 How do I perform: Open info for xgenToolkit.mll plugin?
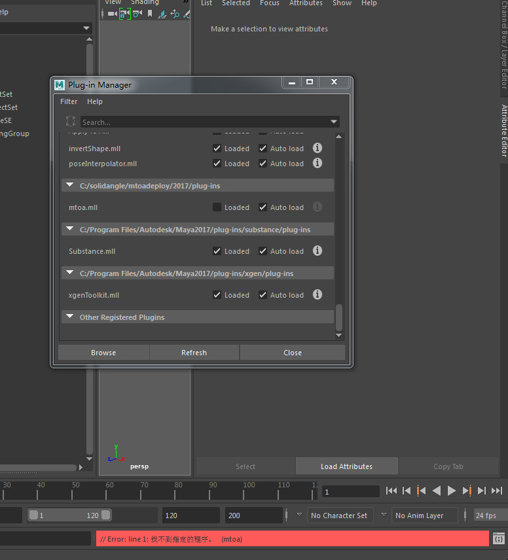pyautogui.click(x=317, y=294)
